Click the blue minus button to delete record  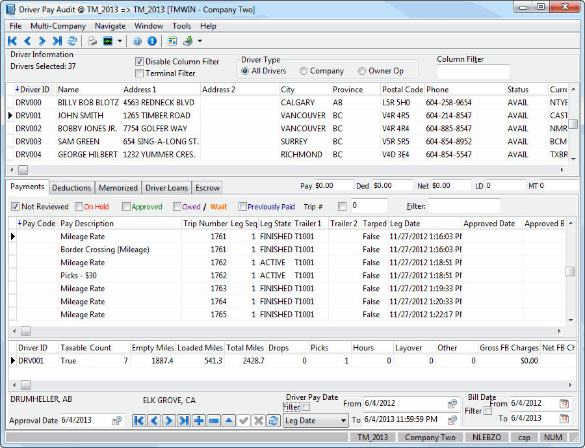tap(214, 421)
